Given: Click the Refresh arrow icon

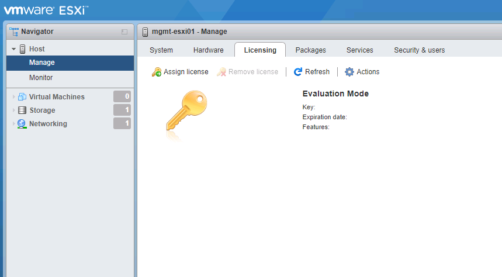Looking at the screenshot, I should point(297,72).
